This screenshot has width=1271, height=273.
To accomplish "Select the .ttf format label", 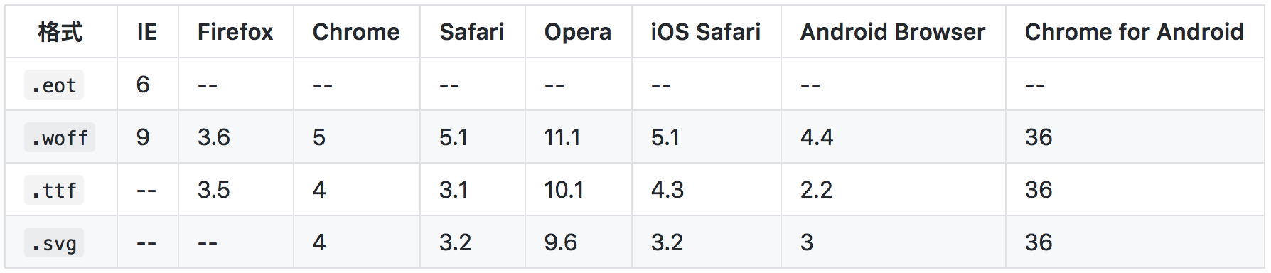I will point(54,191).
